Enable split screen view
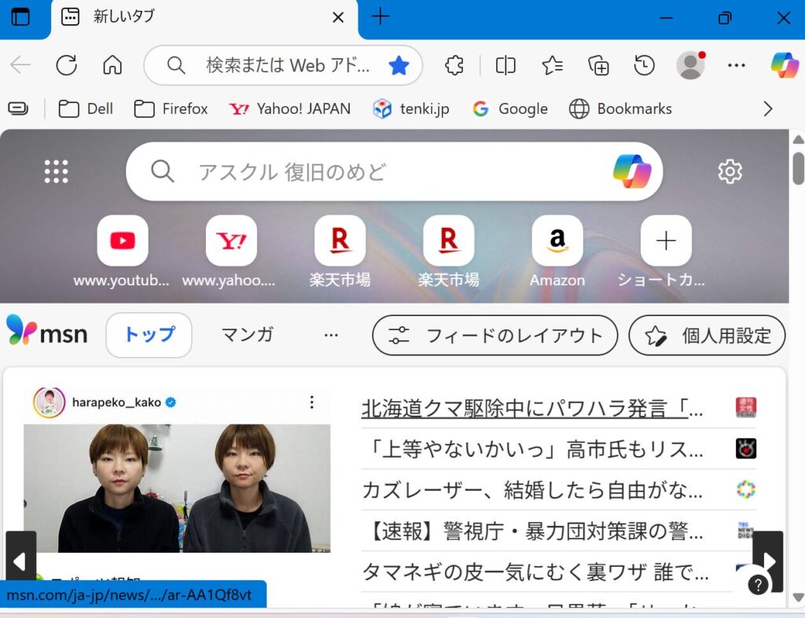 click(x=504, y=65)
